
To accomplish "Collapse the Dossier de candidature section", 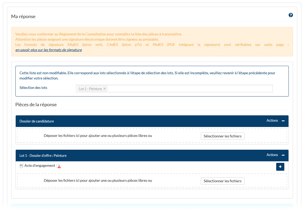I will click(283, 121).
